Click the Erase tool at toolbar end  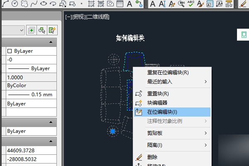[244, 4]
